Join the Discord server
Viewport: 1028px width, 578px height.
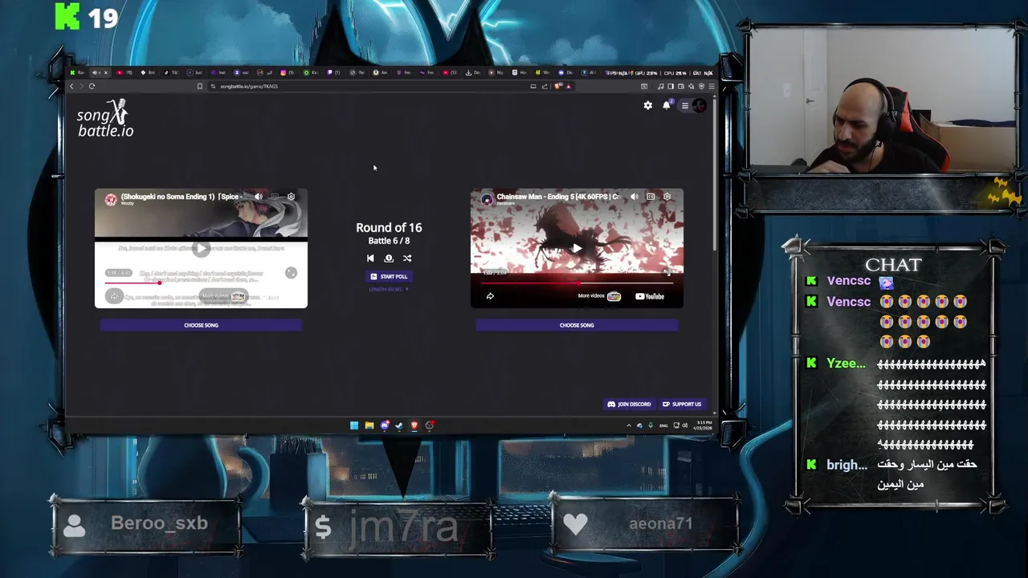630,405
